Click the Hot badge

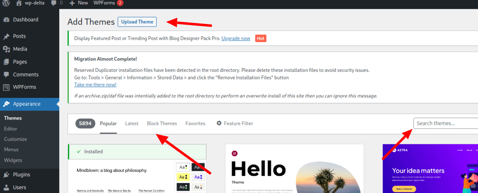261,38
